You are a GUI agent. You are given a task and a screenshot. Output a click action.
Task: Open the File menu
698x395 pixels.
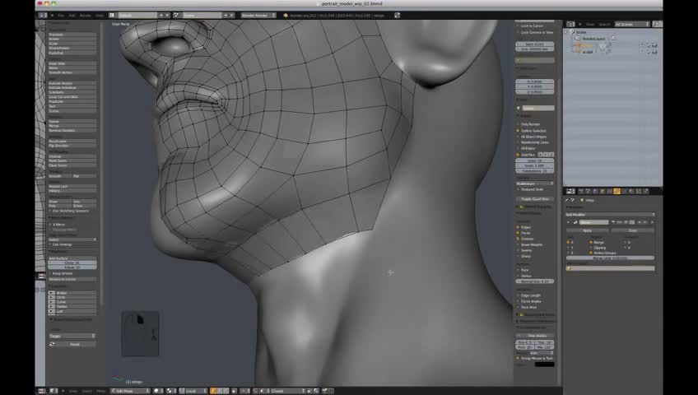pyautogui.click(x=60, y=15)
